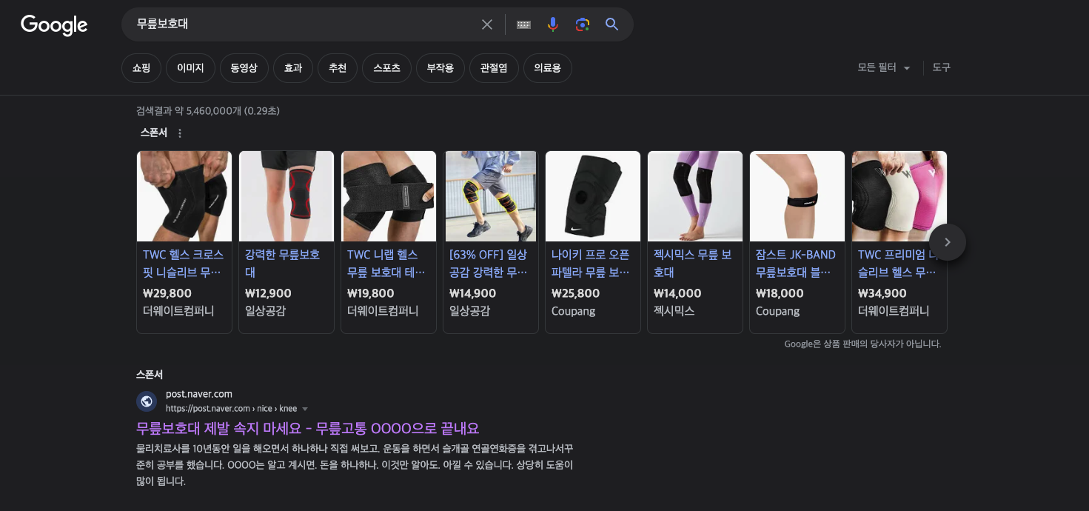The width and height of the screenshot is (1089, 511).
Task: Click the ₩25,800 price text
Action: point(576,293)
